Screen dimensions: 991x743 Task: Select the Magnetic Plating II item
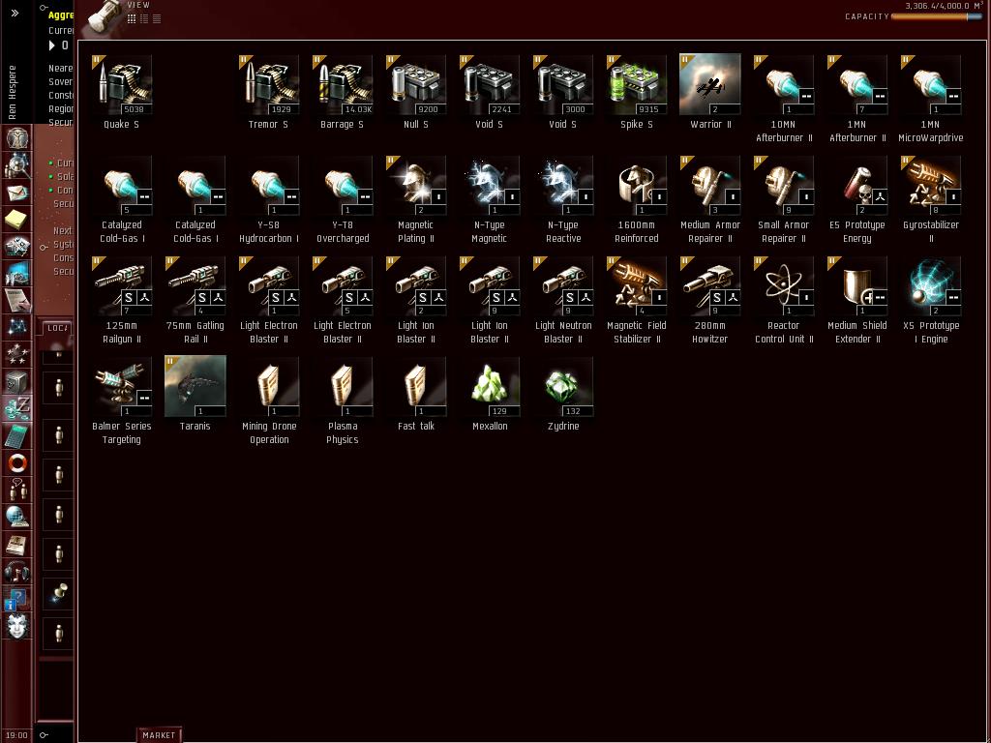(x=416, y=199)
